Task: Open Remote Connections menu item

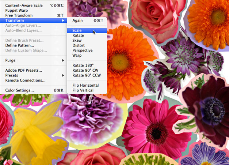Action: coord(33,80)
